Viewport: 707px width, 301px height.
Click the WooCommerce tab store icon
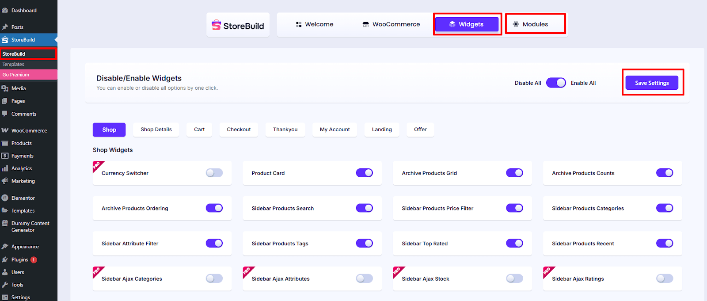pos(365,24)
